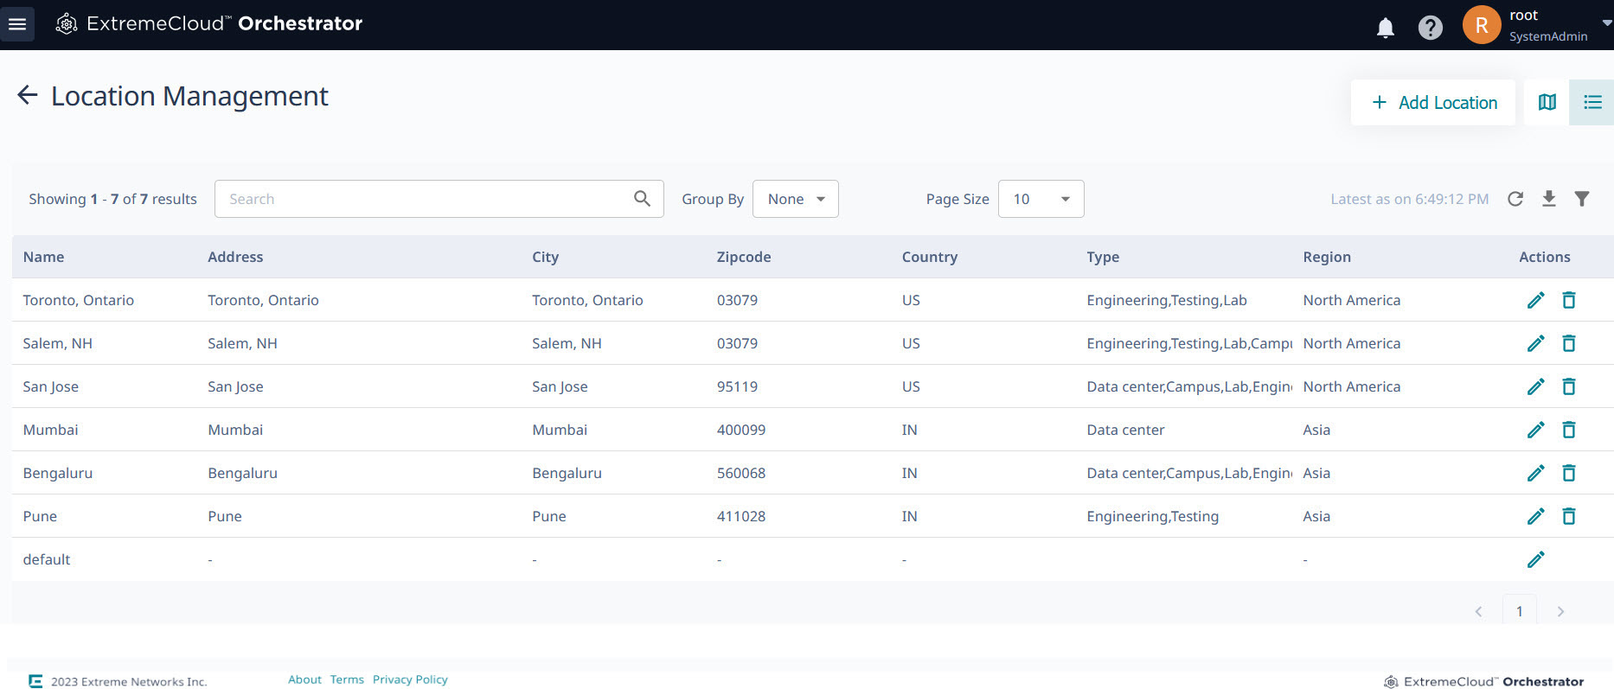Click zipcode 95119 cell
The image size is (1614, 689).
[x=737, y=386]
